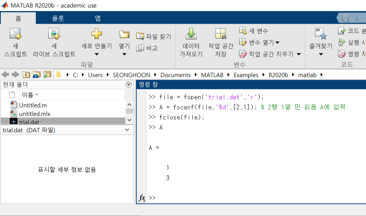Image resolution: width=366 pixels, height=216 pixels.
Task: Create a new script with 새 스크립트
Action: click(x=16, y=42)
